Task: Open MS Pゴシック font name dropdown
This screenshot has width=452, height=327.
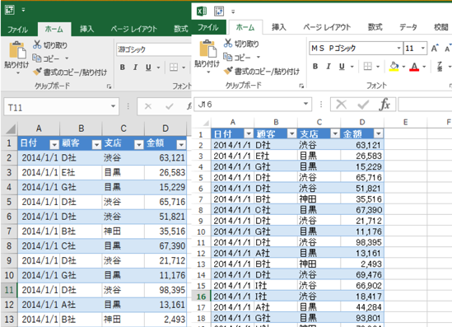Action: coord(398,48)
